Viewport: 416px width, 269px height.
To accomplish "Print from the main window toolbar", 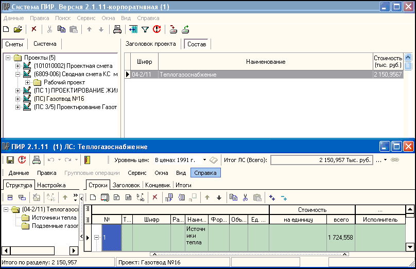I will [x=117, y=29].
